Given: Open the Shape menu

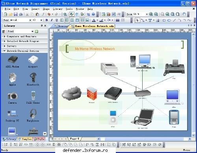Looking at the screenshot, I should [46, 9].
